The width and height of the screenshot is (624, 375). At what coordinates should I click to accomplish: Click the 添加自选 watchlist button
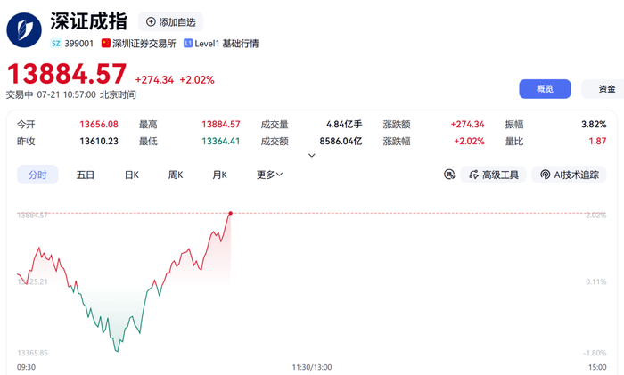[171, 22]
